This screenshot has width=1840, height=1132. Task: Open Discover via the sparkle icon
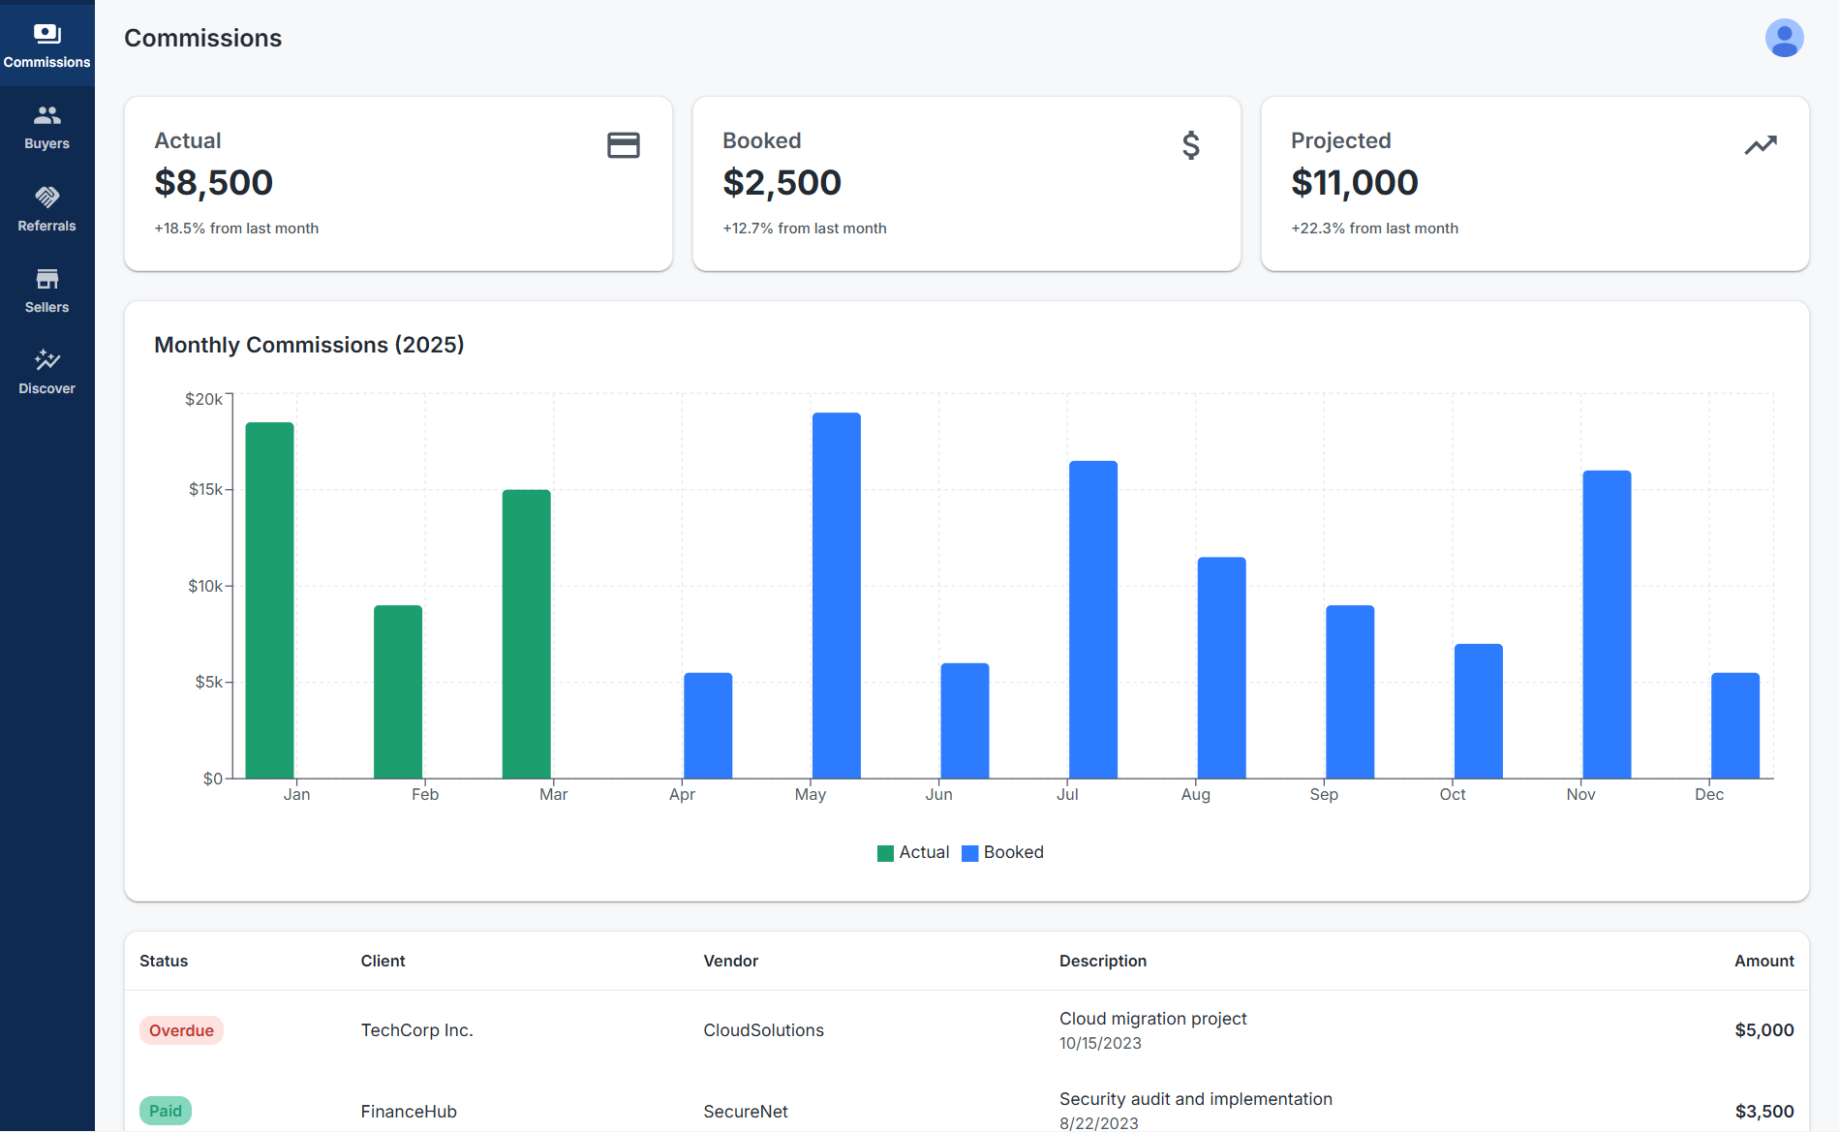point(46,360)
